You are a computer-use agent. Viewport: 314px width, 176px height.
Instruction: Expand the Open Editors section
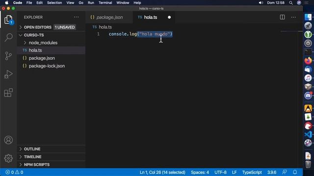37,27
